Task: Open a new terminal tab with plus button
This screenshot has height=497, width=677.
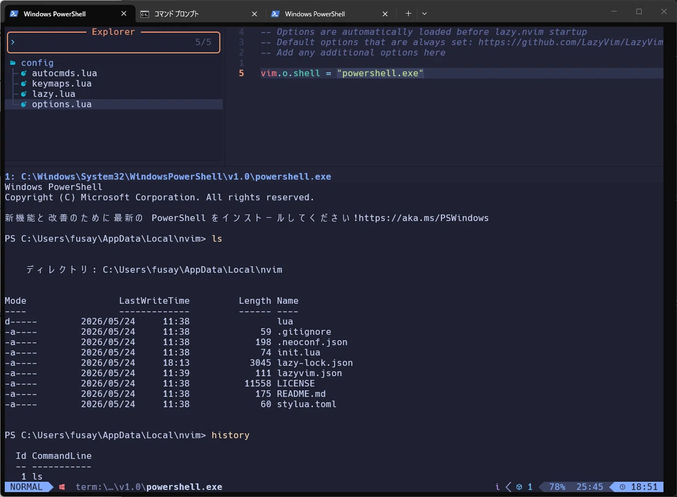Action: [408, 14]
